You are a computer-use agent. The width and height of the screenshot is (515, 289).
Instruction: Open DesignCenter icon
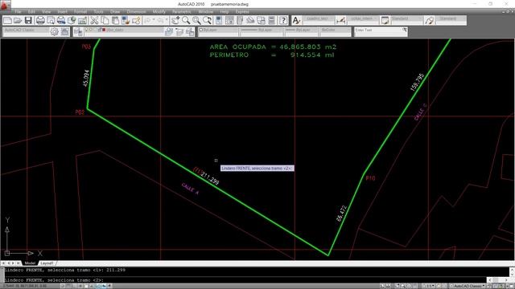[x=229, y=21]
